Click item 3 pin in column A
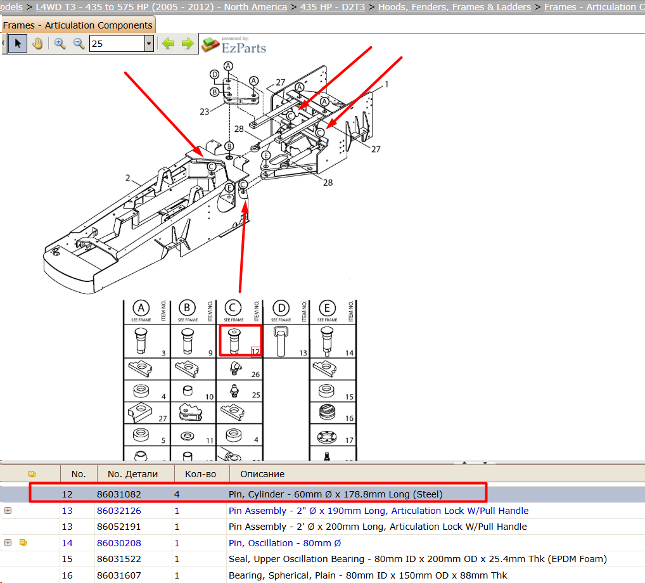The height and width of the screenshot is (583, 645). (x=141, y=341)
